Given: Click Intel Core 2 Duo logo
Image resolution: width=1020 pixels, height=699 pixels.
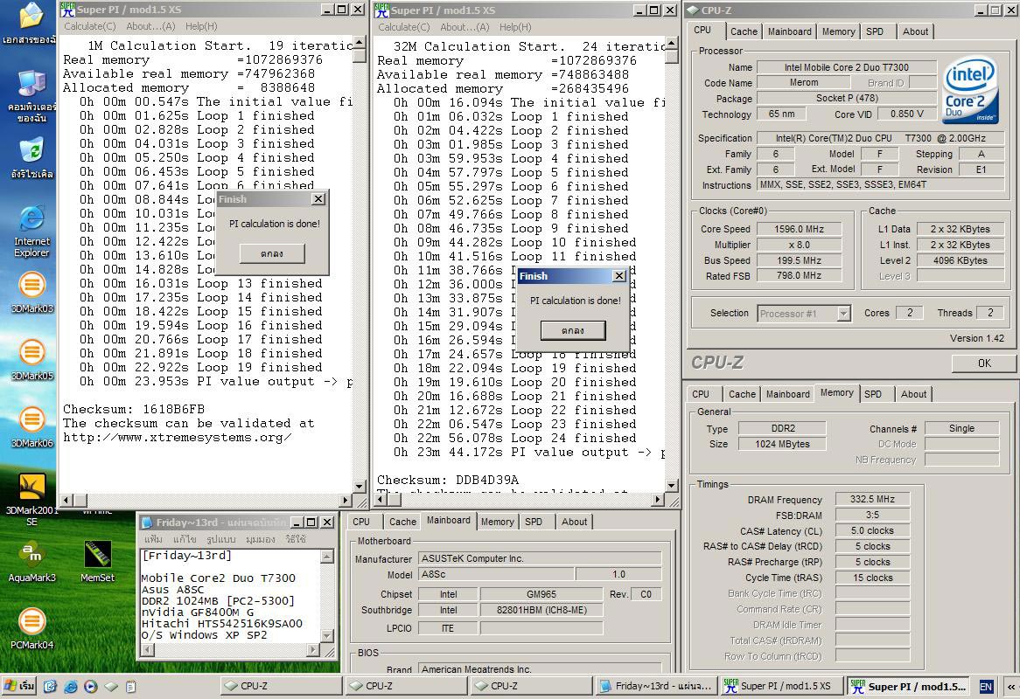Looking at the screenshot, I should pyautogui.click(x=970, y=90).
